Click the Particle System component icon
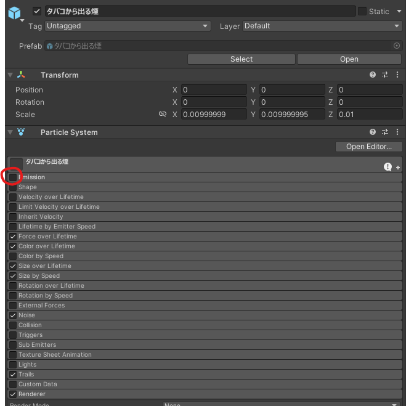The height and width of the screenshot is (406, 406). pyautogui.click(x=21, y=132)
